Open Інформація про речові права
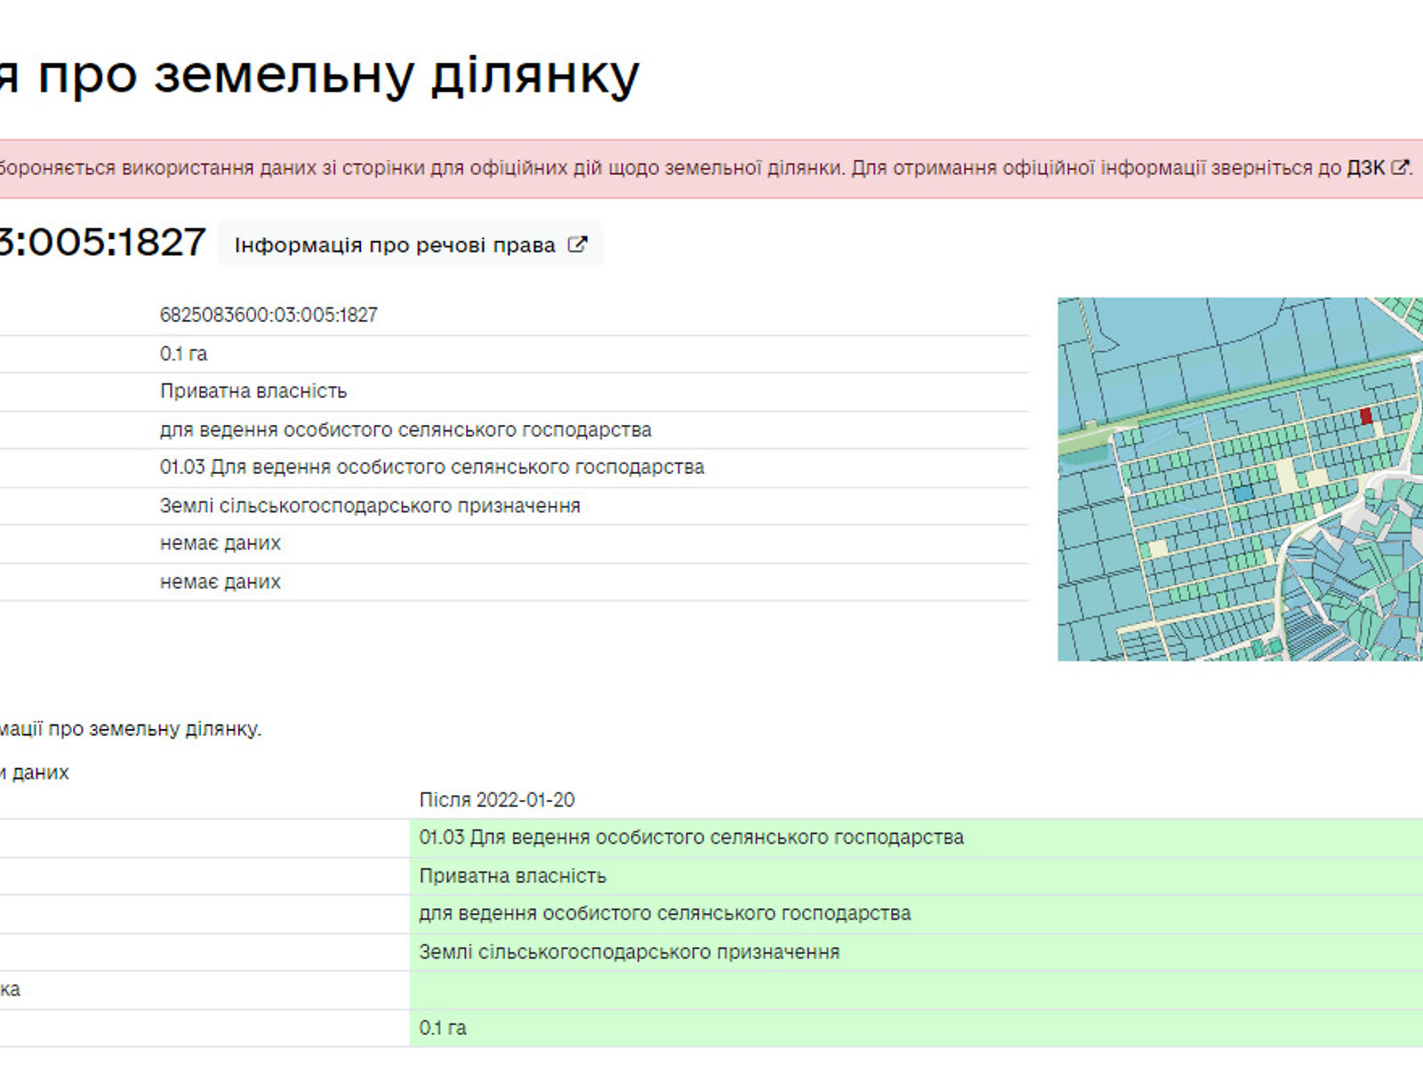This screenshot has width=1423, height=1067. point(394,245)
